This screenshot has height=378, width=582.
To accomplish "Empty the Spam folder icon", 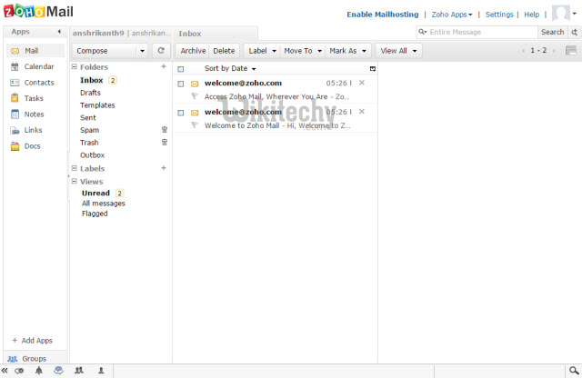I will click(165, 129).
